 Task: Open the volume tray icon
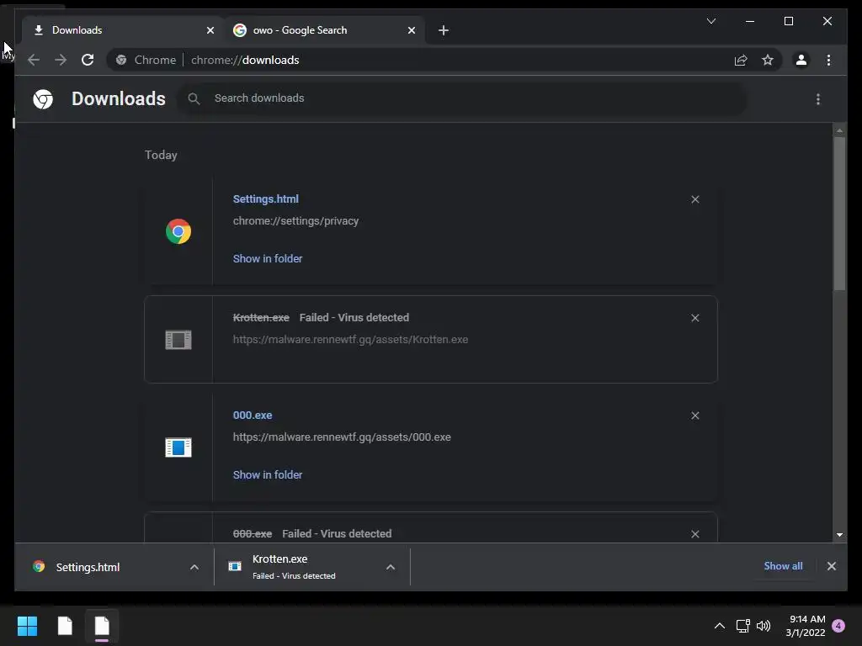(x=764, y=626)
